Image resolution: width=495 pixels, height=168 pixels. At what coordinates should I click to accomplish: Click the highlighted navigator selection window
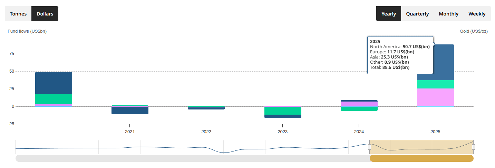click(x=421, y=147)
